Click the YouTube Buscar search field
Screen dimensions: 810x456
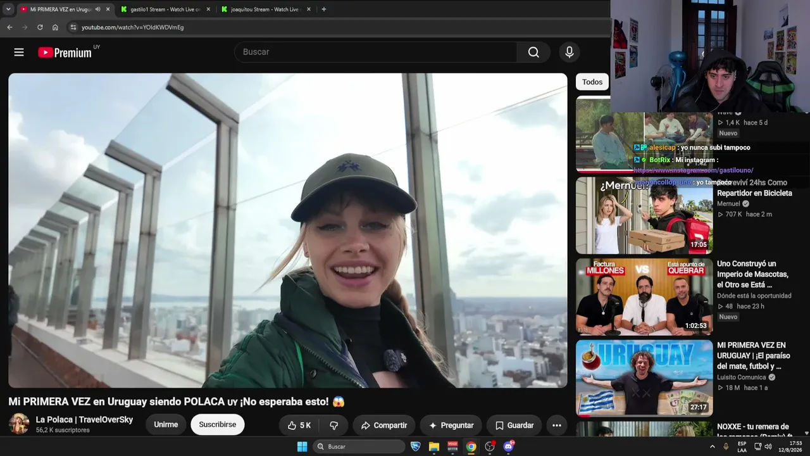(375, 52)
